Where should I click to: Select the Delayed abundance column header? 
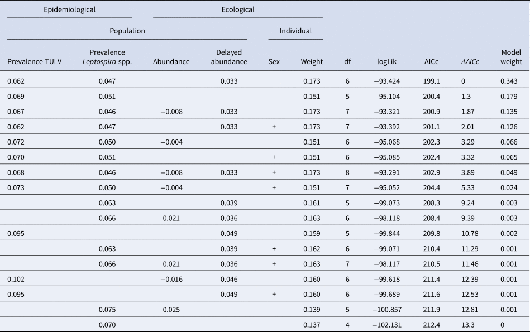[228, 57]
